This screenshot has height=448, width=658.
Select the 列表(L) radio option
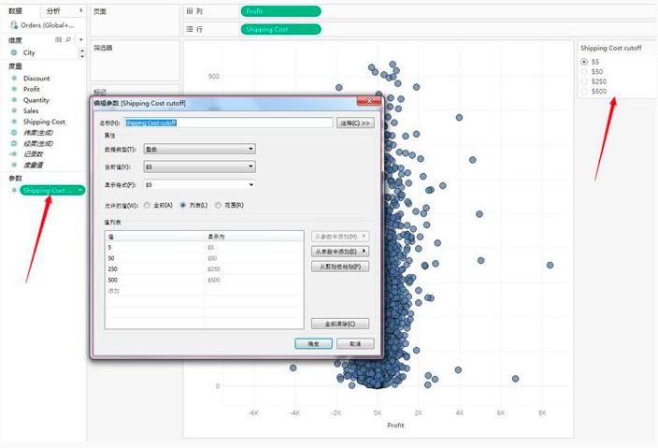(x=183, y=206)
